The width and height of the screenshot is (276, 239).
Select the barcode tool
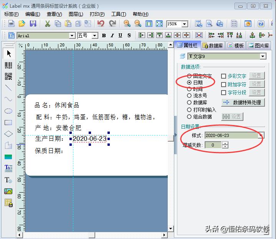click(x=8, y=65)
